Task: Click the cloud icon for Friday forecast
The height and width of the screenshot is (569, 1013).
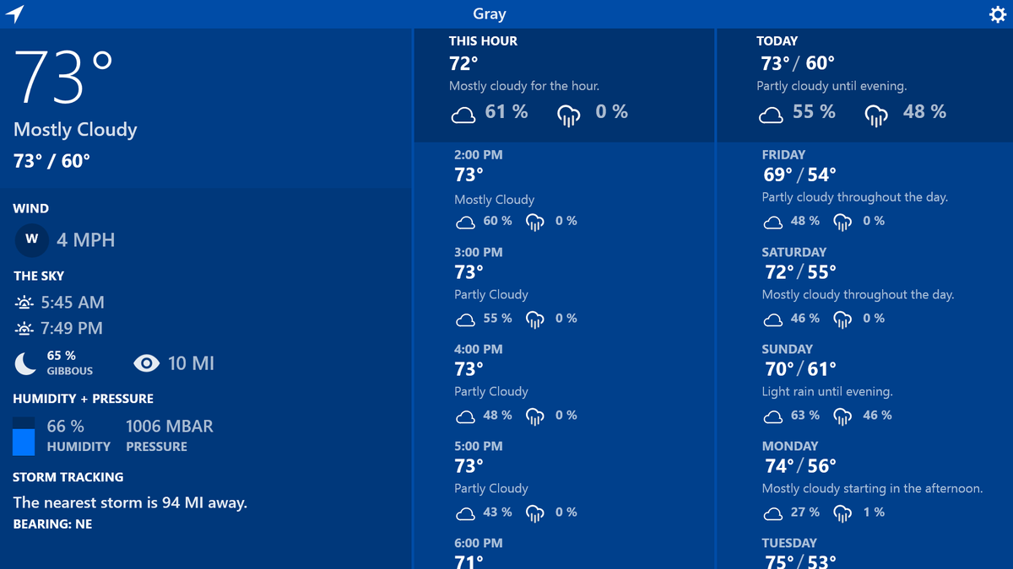Action: (x=772, y=221)
